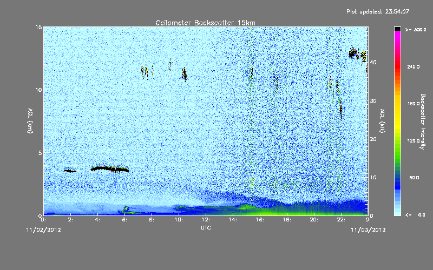Click the colorbar label 240.0
The image size is (433, 270).
tap(414, 67)
